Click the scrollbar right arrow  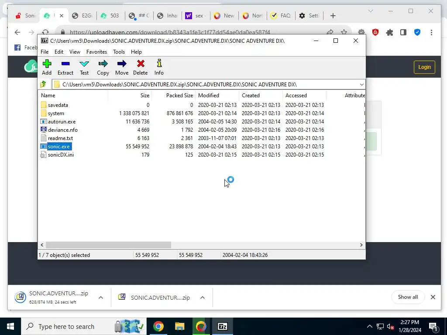[x=361, y=245]
